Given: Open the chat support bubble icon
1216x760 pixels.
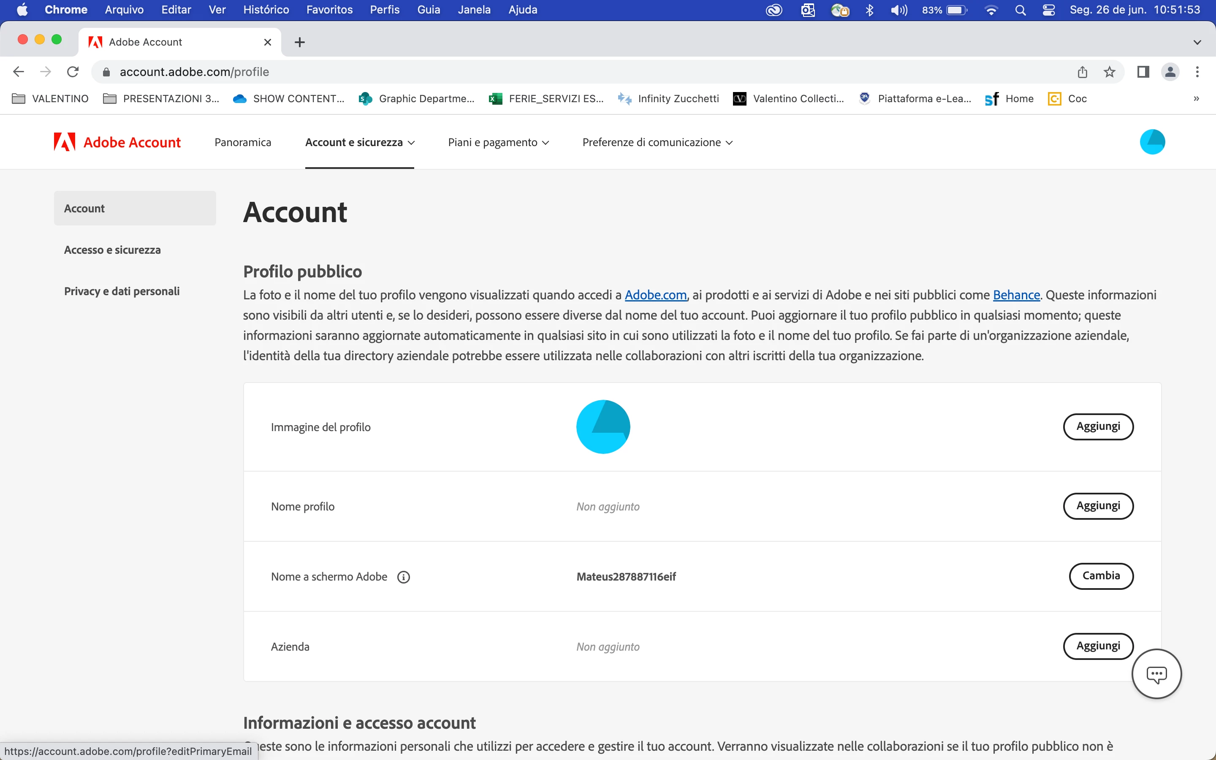Looking at the screenshot, I should click(x=1156, y=674).
